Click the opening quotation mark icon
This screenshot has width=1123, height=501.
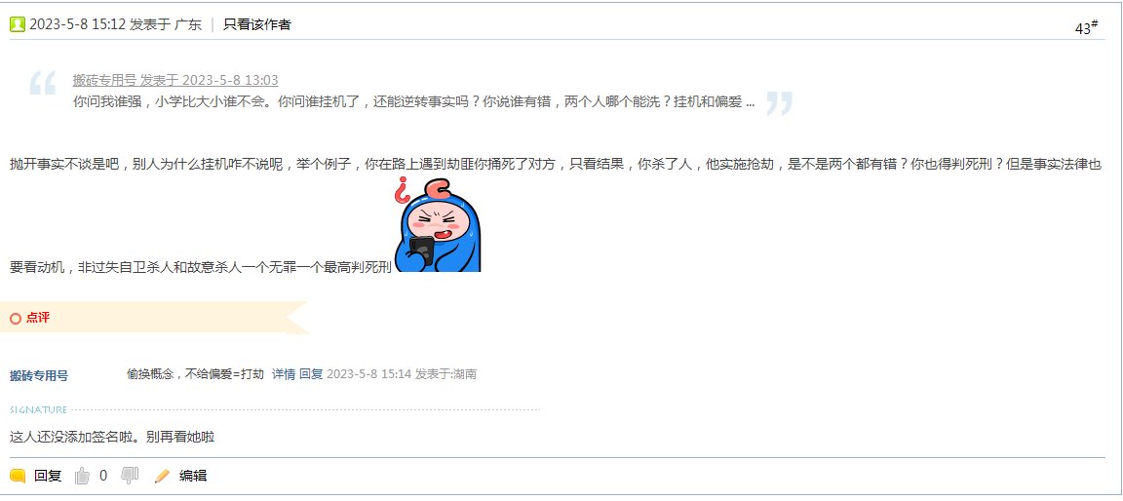point(42,83)
